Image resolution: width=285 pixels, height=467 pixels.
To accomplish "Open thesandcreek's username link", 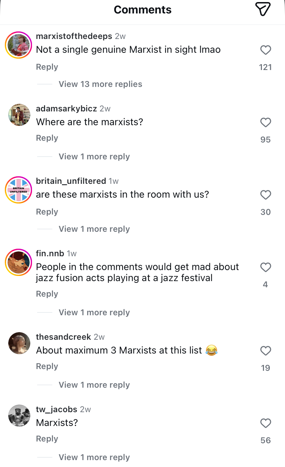I will tap(63, 337).
